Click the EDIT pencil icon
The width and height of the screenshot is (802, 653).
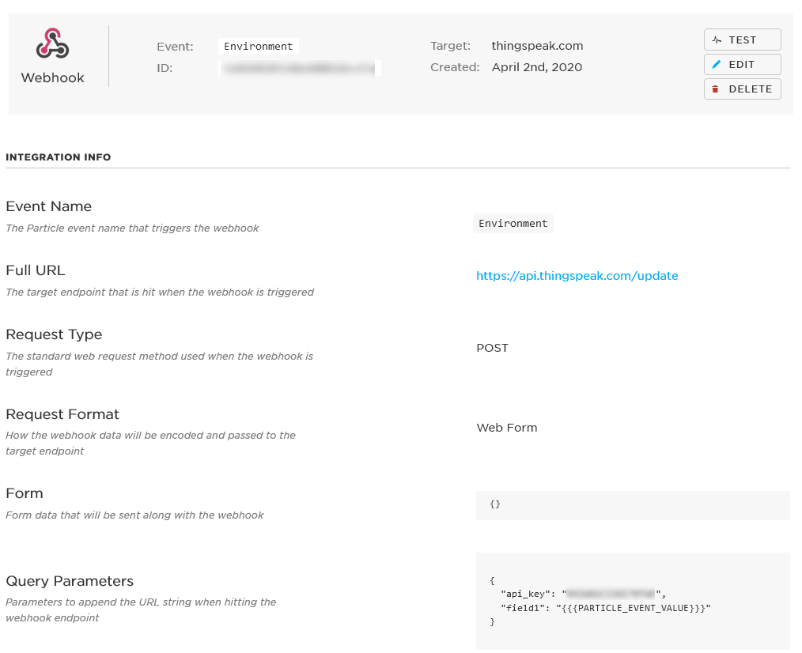pyautogui.click(x=716, y=65)
